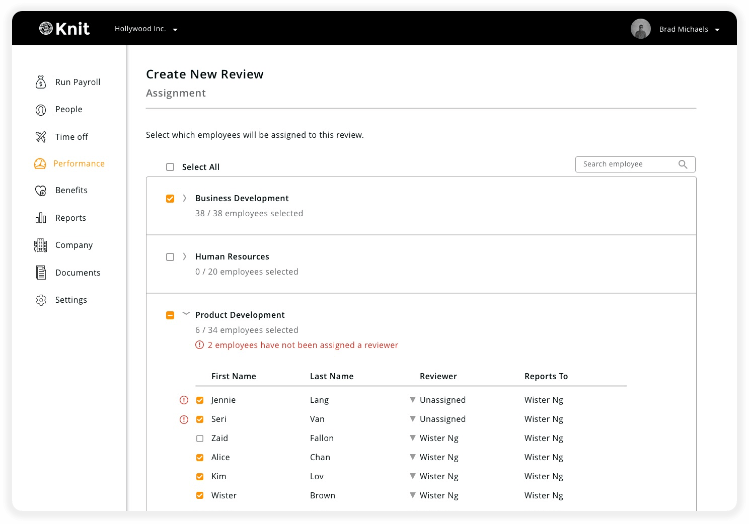Click the Reviewer column header
The width and height of the screenshot is (749, 524).
pos(438,376)
